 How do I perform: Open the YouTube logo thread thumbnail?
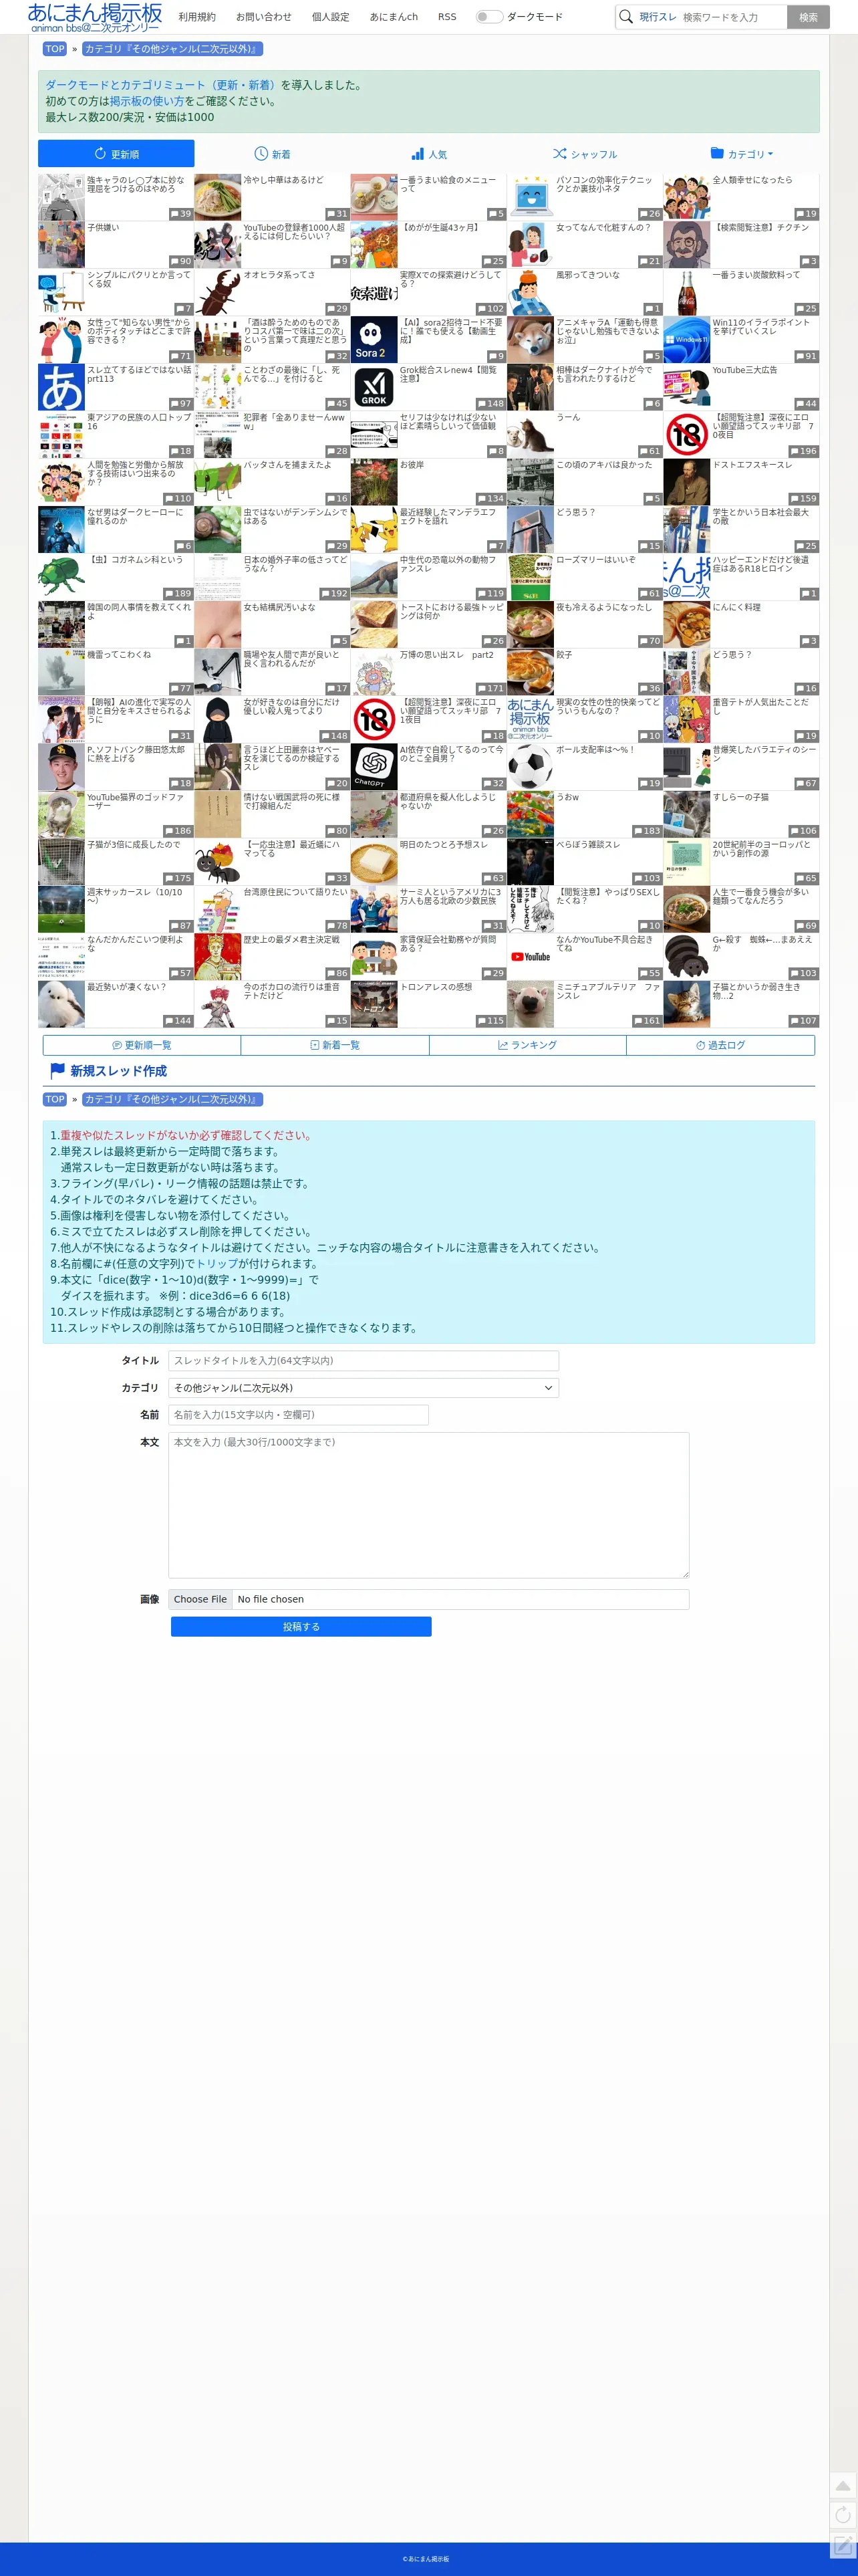click(x=530, y=957)
